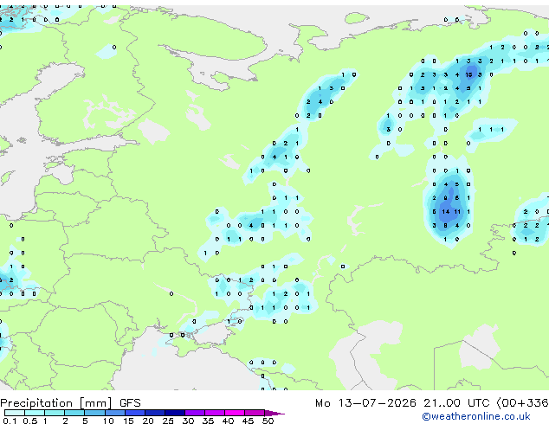This screenshot has width=549, height=424.
Task: Click the '21..00 UTC' time label
Action: (456, 403)
